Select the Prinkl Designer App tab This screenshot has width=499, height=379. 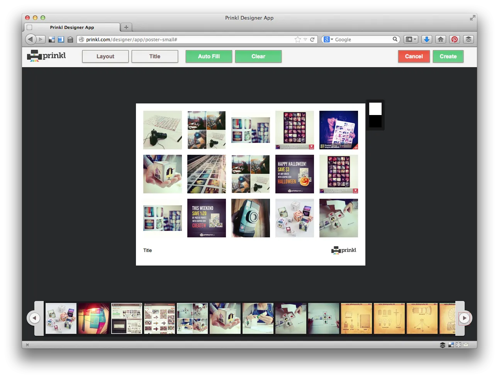pyautogui.click(x=72, y=27)
